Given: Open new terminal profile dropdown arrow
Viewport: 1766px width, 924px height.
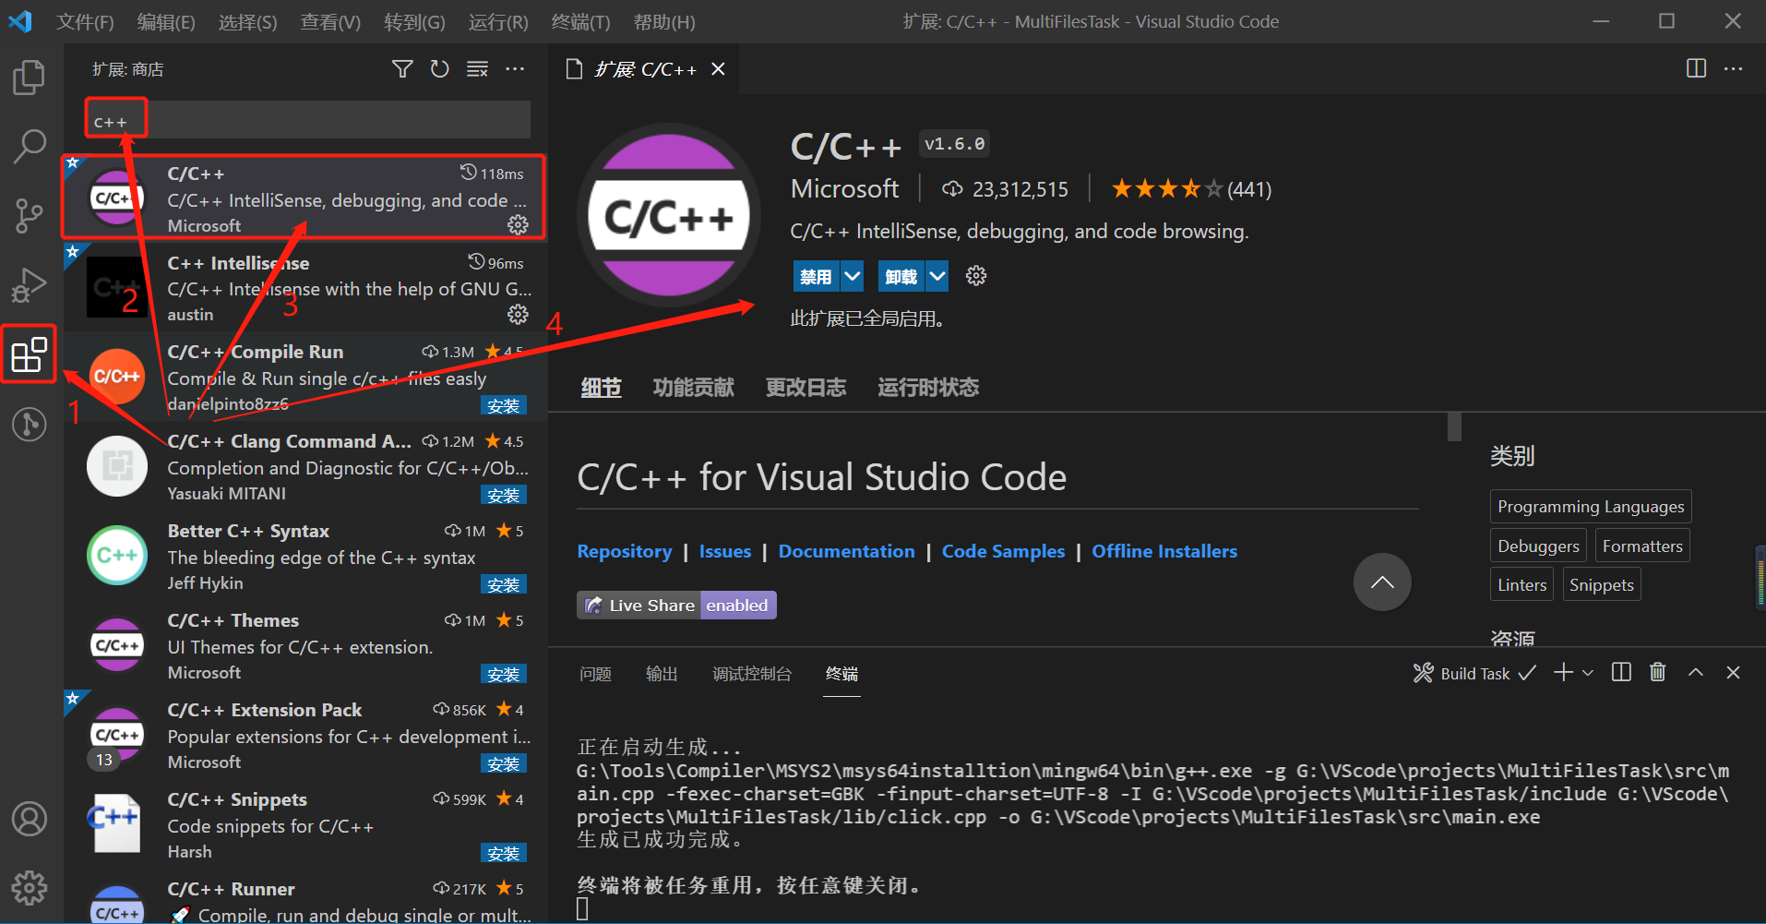Looking at the screenshot, I should tap(1588, 673).
